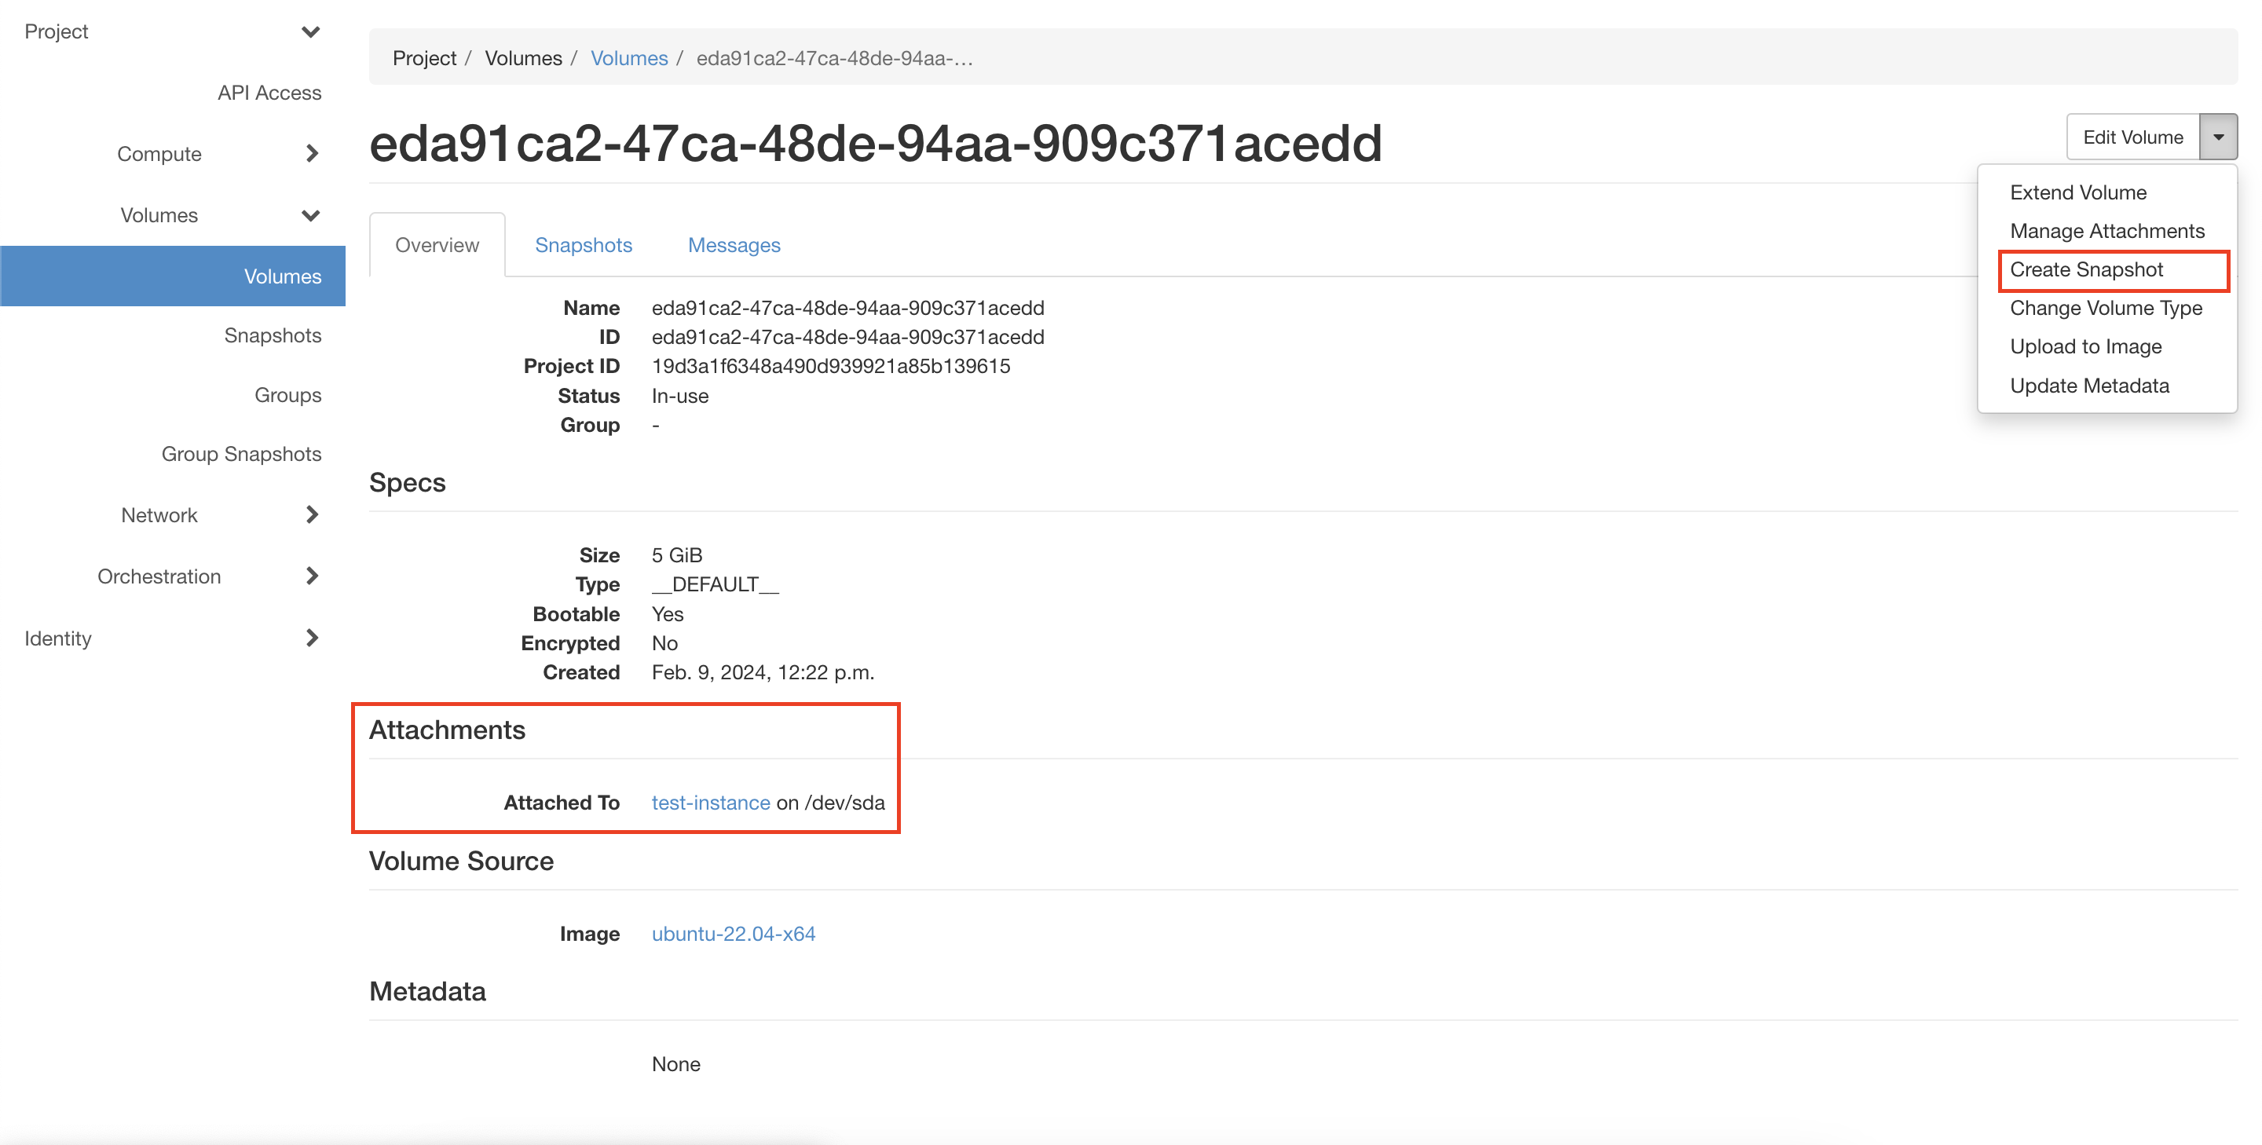Click Volumes link in breadcrumb

tap(628, 58)
